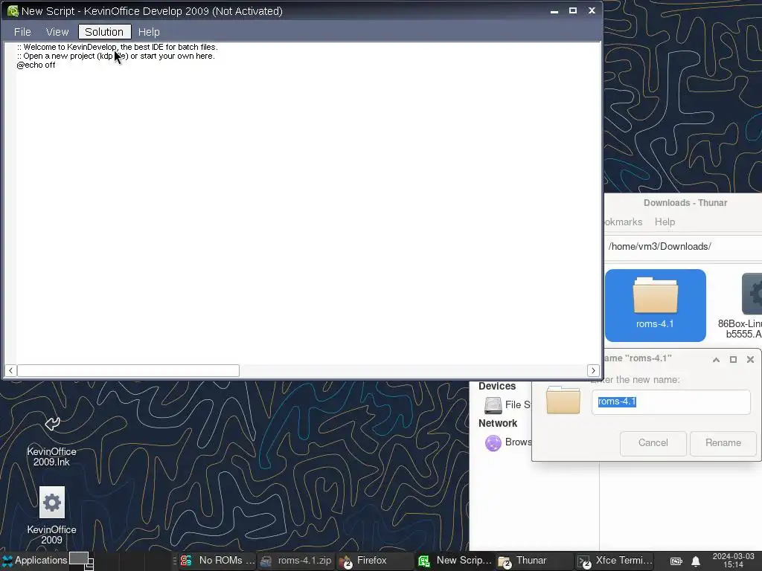Open KevinOffice 2009.lnk desktop shortcut
Viewport: 762px width, 571px height.
pos(51,442)
